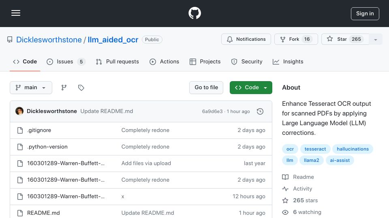Open the Pull requests tab
The width and height of the screenshot is (389, 218).
pos(118,61)
